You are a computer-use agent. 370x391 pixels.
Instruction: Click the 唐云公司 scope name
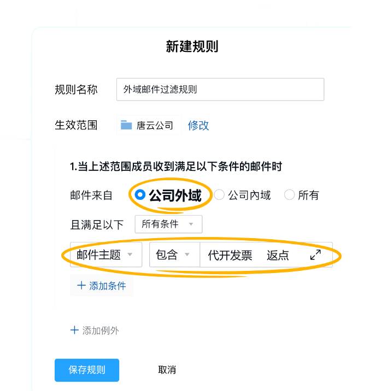pyautogui.click(x=154, y=125)
